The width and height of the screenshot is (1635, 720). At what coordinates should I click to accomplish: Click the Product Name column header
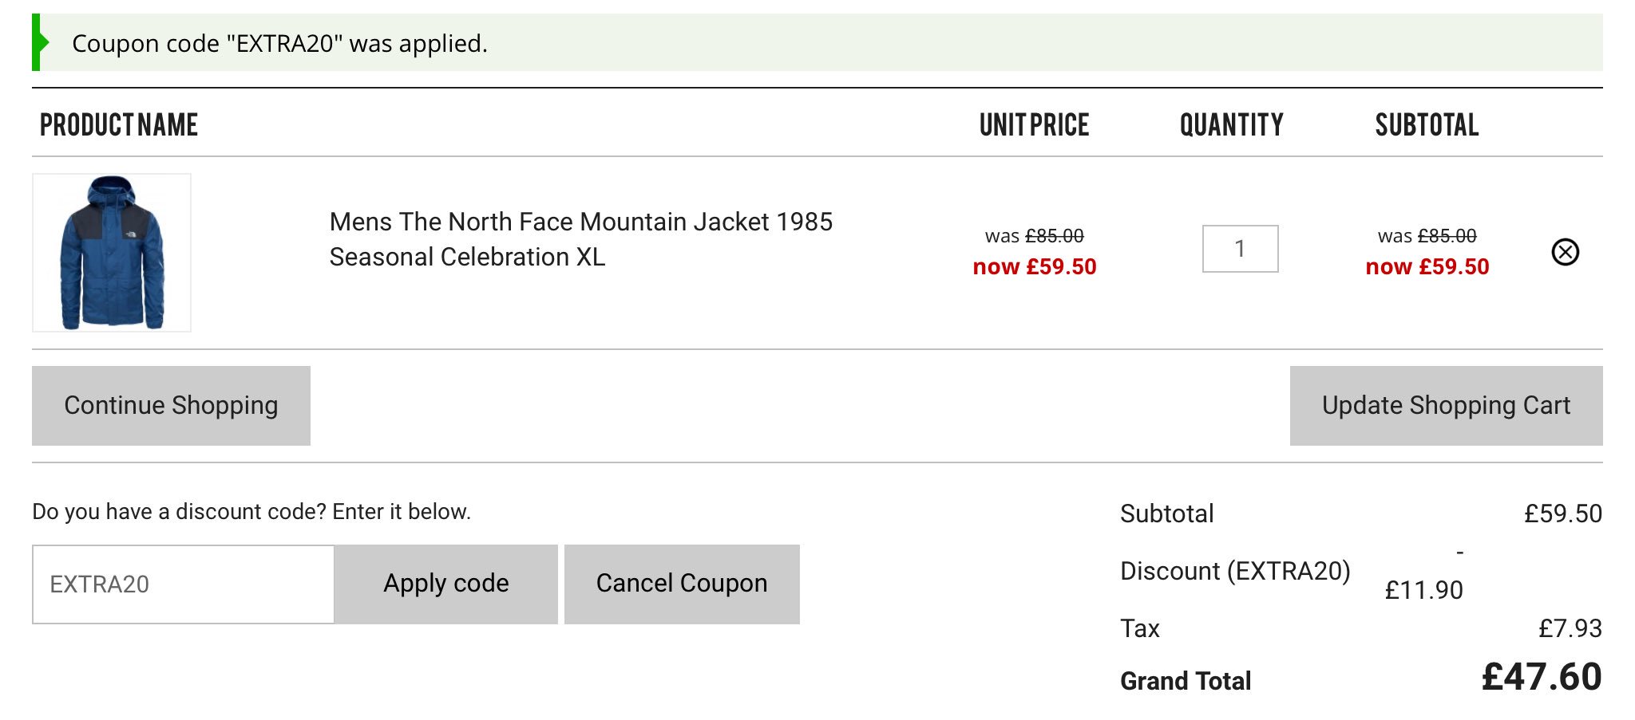click(119, 125)
